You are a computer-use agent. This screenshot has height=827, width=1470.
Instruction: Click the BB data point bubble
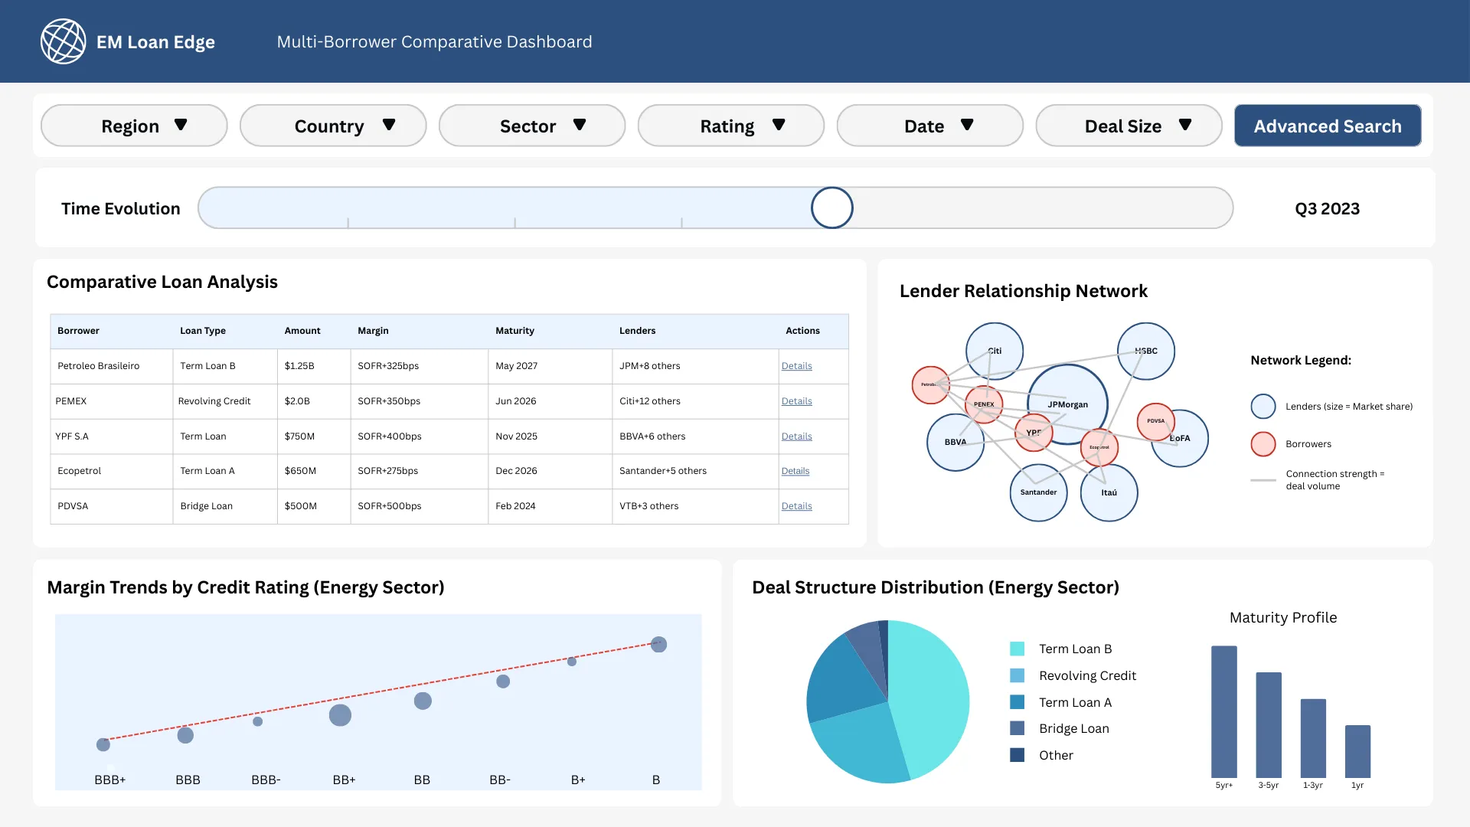coord(423,701)
